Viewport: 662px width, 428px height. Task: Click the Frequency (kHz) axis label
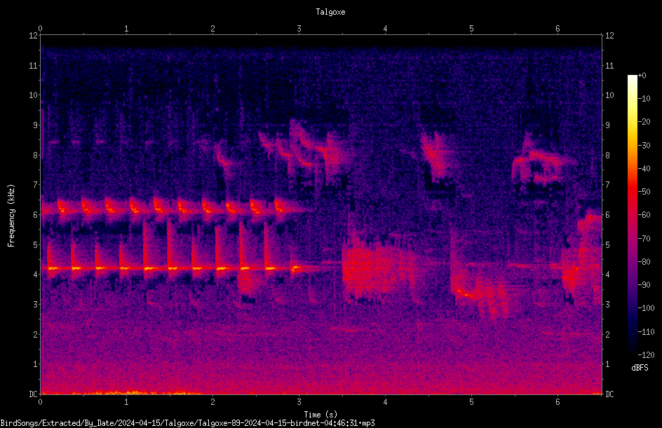(11, 216)
